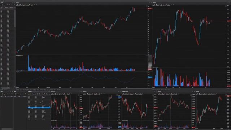Select the pencil tool in the third small bottom chart
The height and width of the screenshot is (130, 231).
(124, 93)
